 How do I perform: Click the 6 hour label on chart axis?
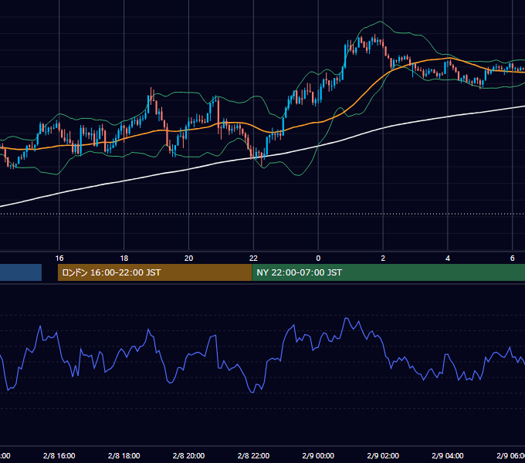[513, 259]
